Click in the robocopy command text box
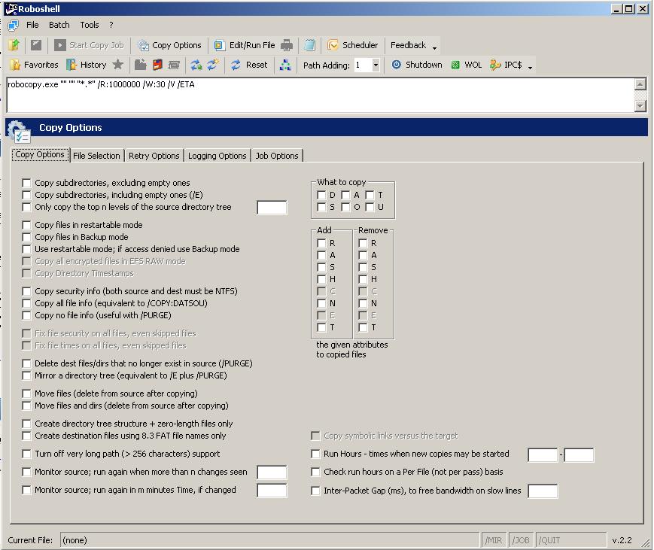 321,95
